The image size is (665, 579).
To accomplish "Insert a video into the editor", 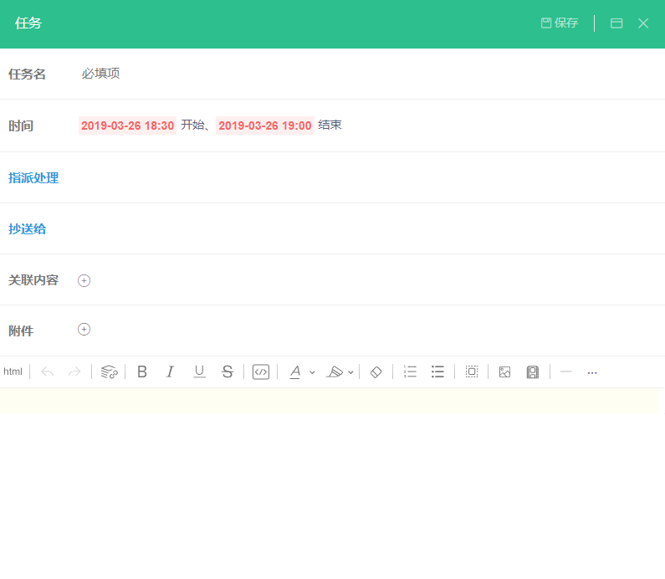I will (x=533, y=372).
